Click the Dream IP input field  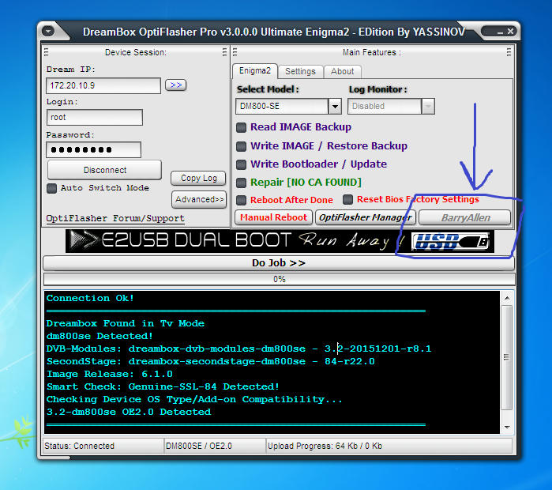(103, 85)
